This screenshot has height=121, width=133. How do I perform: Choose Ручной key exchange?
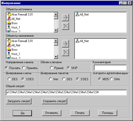(57, 68)
